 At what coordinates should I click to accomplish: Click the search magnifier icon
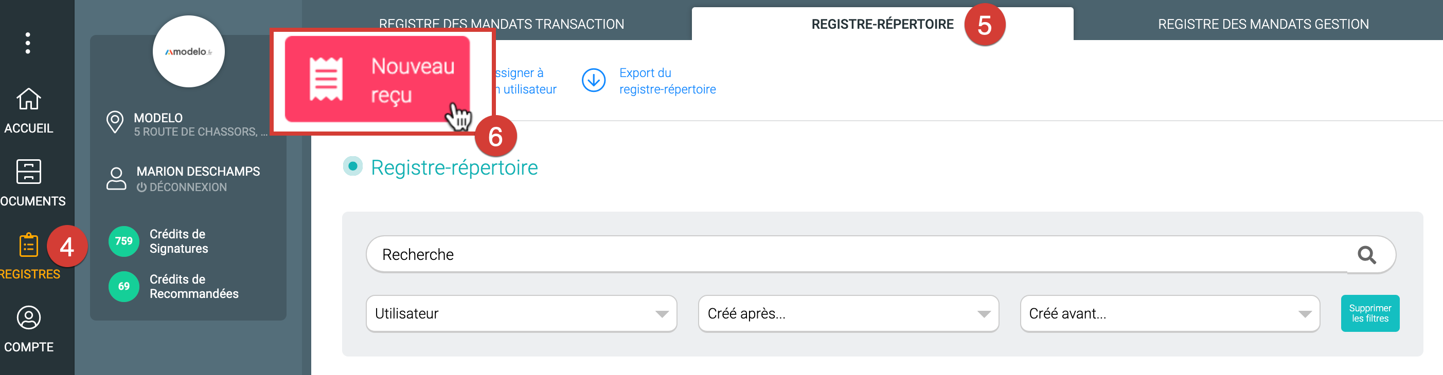1366,255
